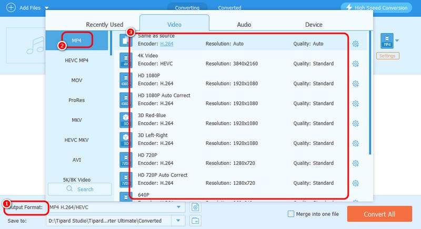This screenshot has width=421, height=229.
Task: Open settings gear for HD 1080P Auto Correct
Action: point(356,103)
